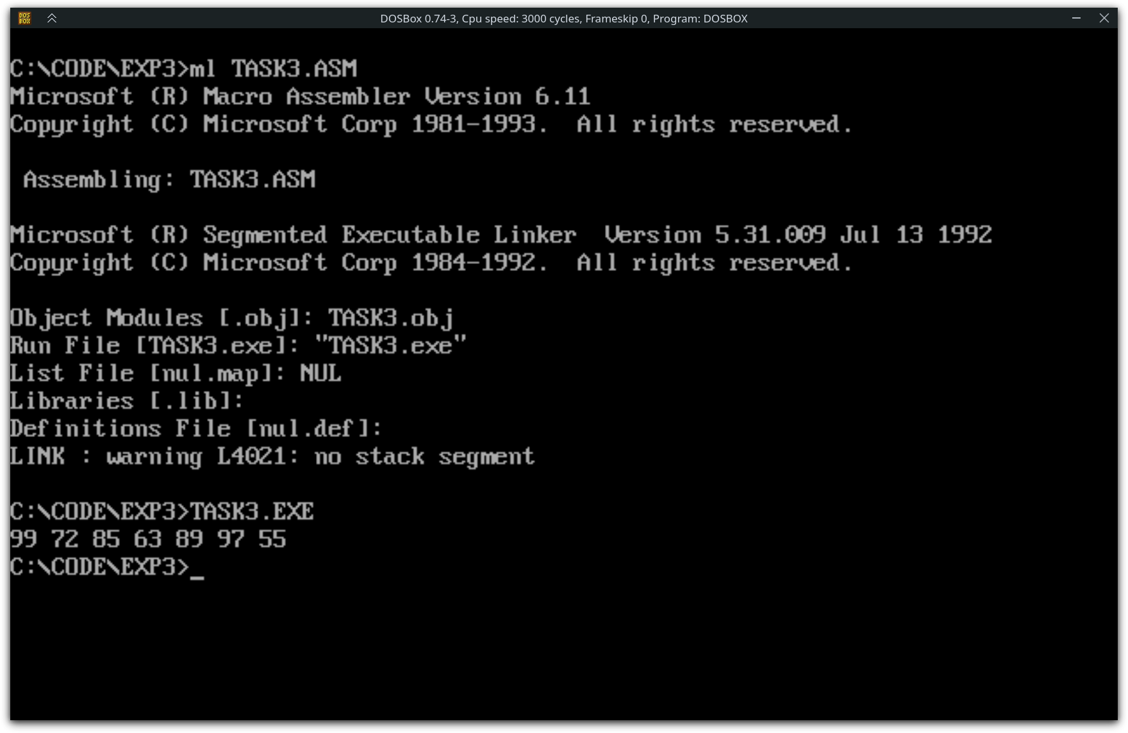Click the 'Copyright (C) Microsoft Corp 1981-1993' line
Screen dimensions: 1128x733
(x=431, y=124)
